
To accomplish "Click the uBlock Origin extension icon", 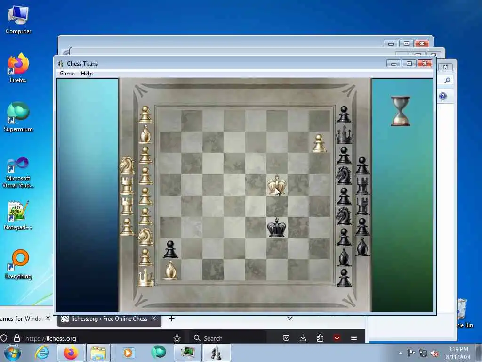I will click(x=337, y=338).
